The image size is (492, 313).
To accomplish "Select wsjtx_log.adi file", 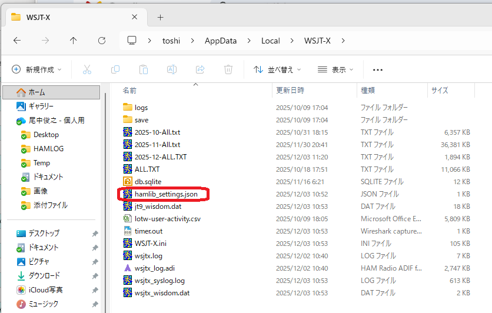I will pos(154,268).
